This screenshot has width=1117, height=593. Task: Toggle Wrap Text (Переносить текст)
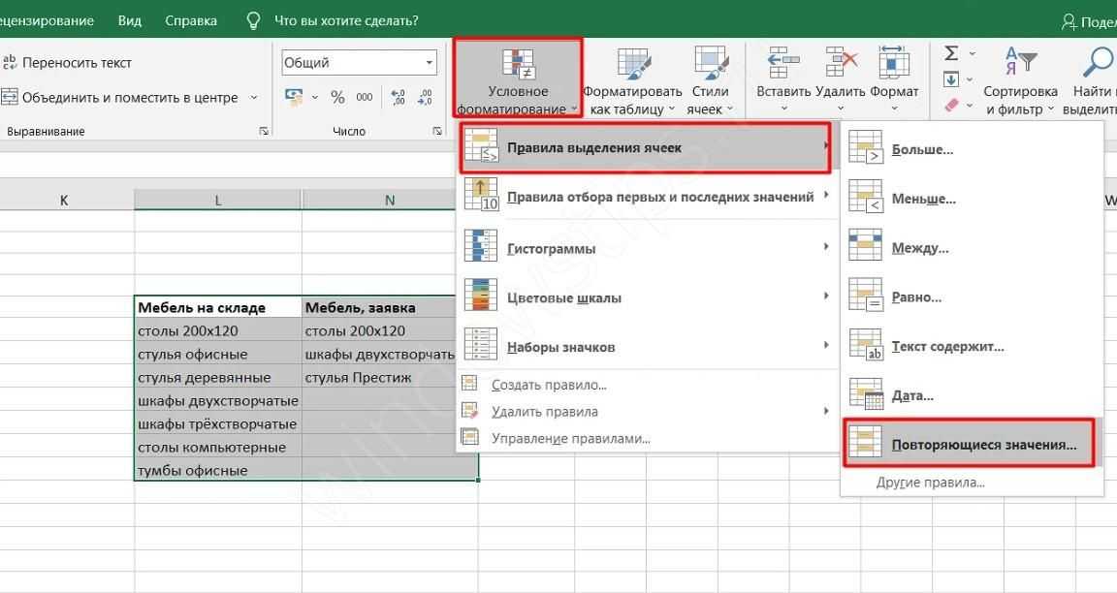click(x=67, y=63)
